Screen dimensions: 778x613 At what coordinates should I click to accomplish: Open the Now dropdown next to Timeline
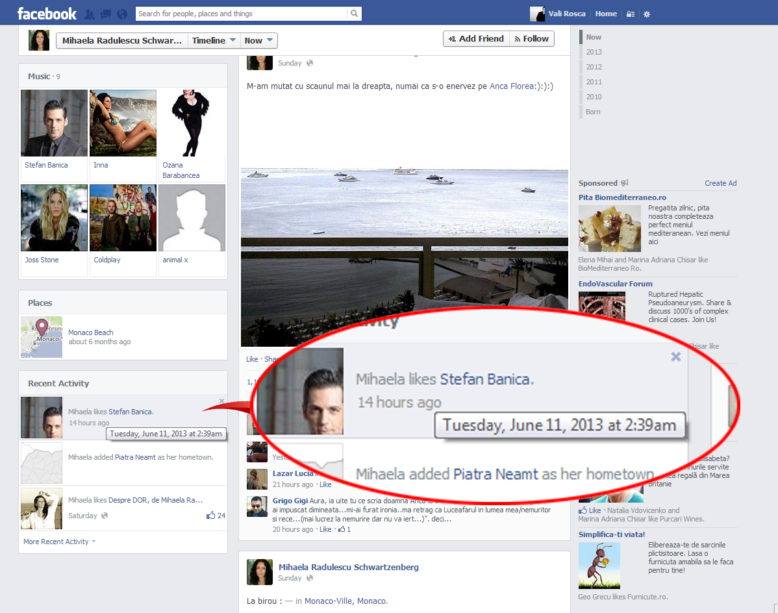258,40
